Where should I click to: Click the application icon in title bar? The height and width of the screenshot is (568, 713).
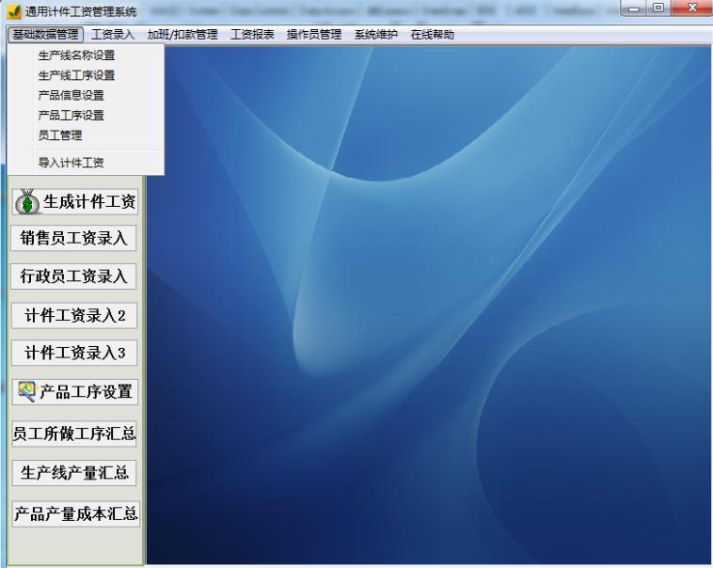[14, 11]
